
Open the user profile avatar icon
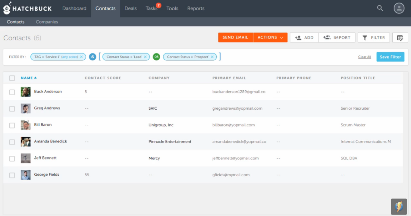[399, 8]
